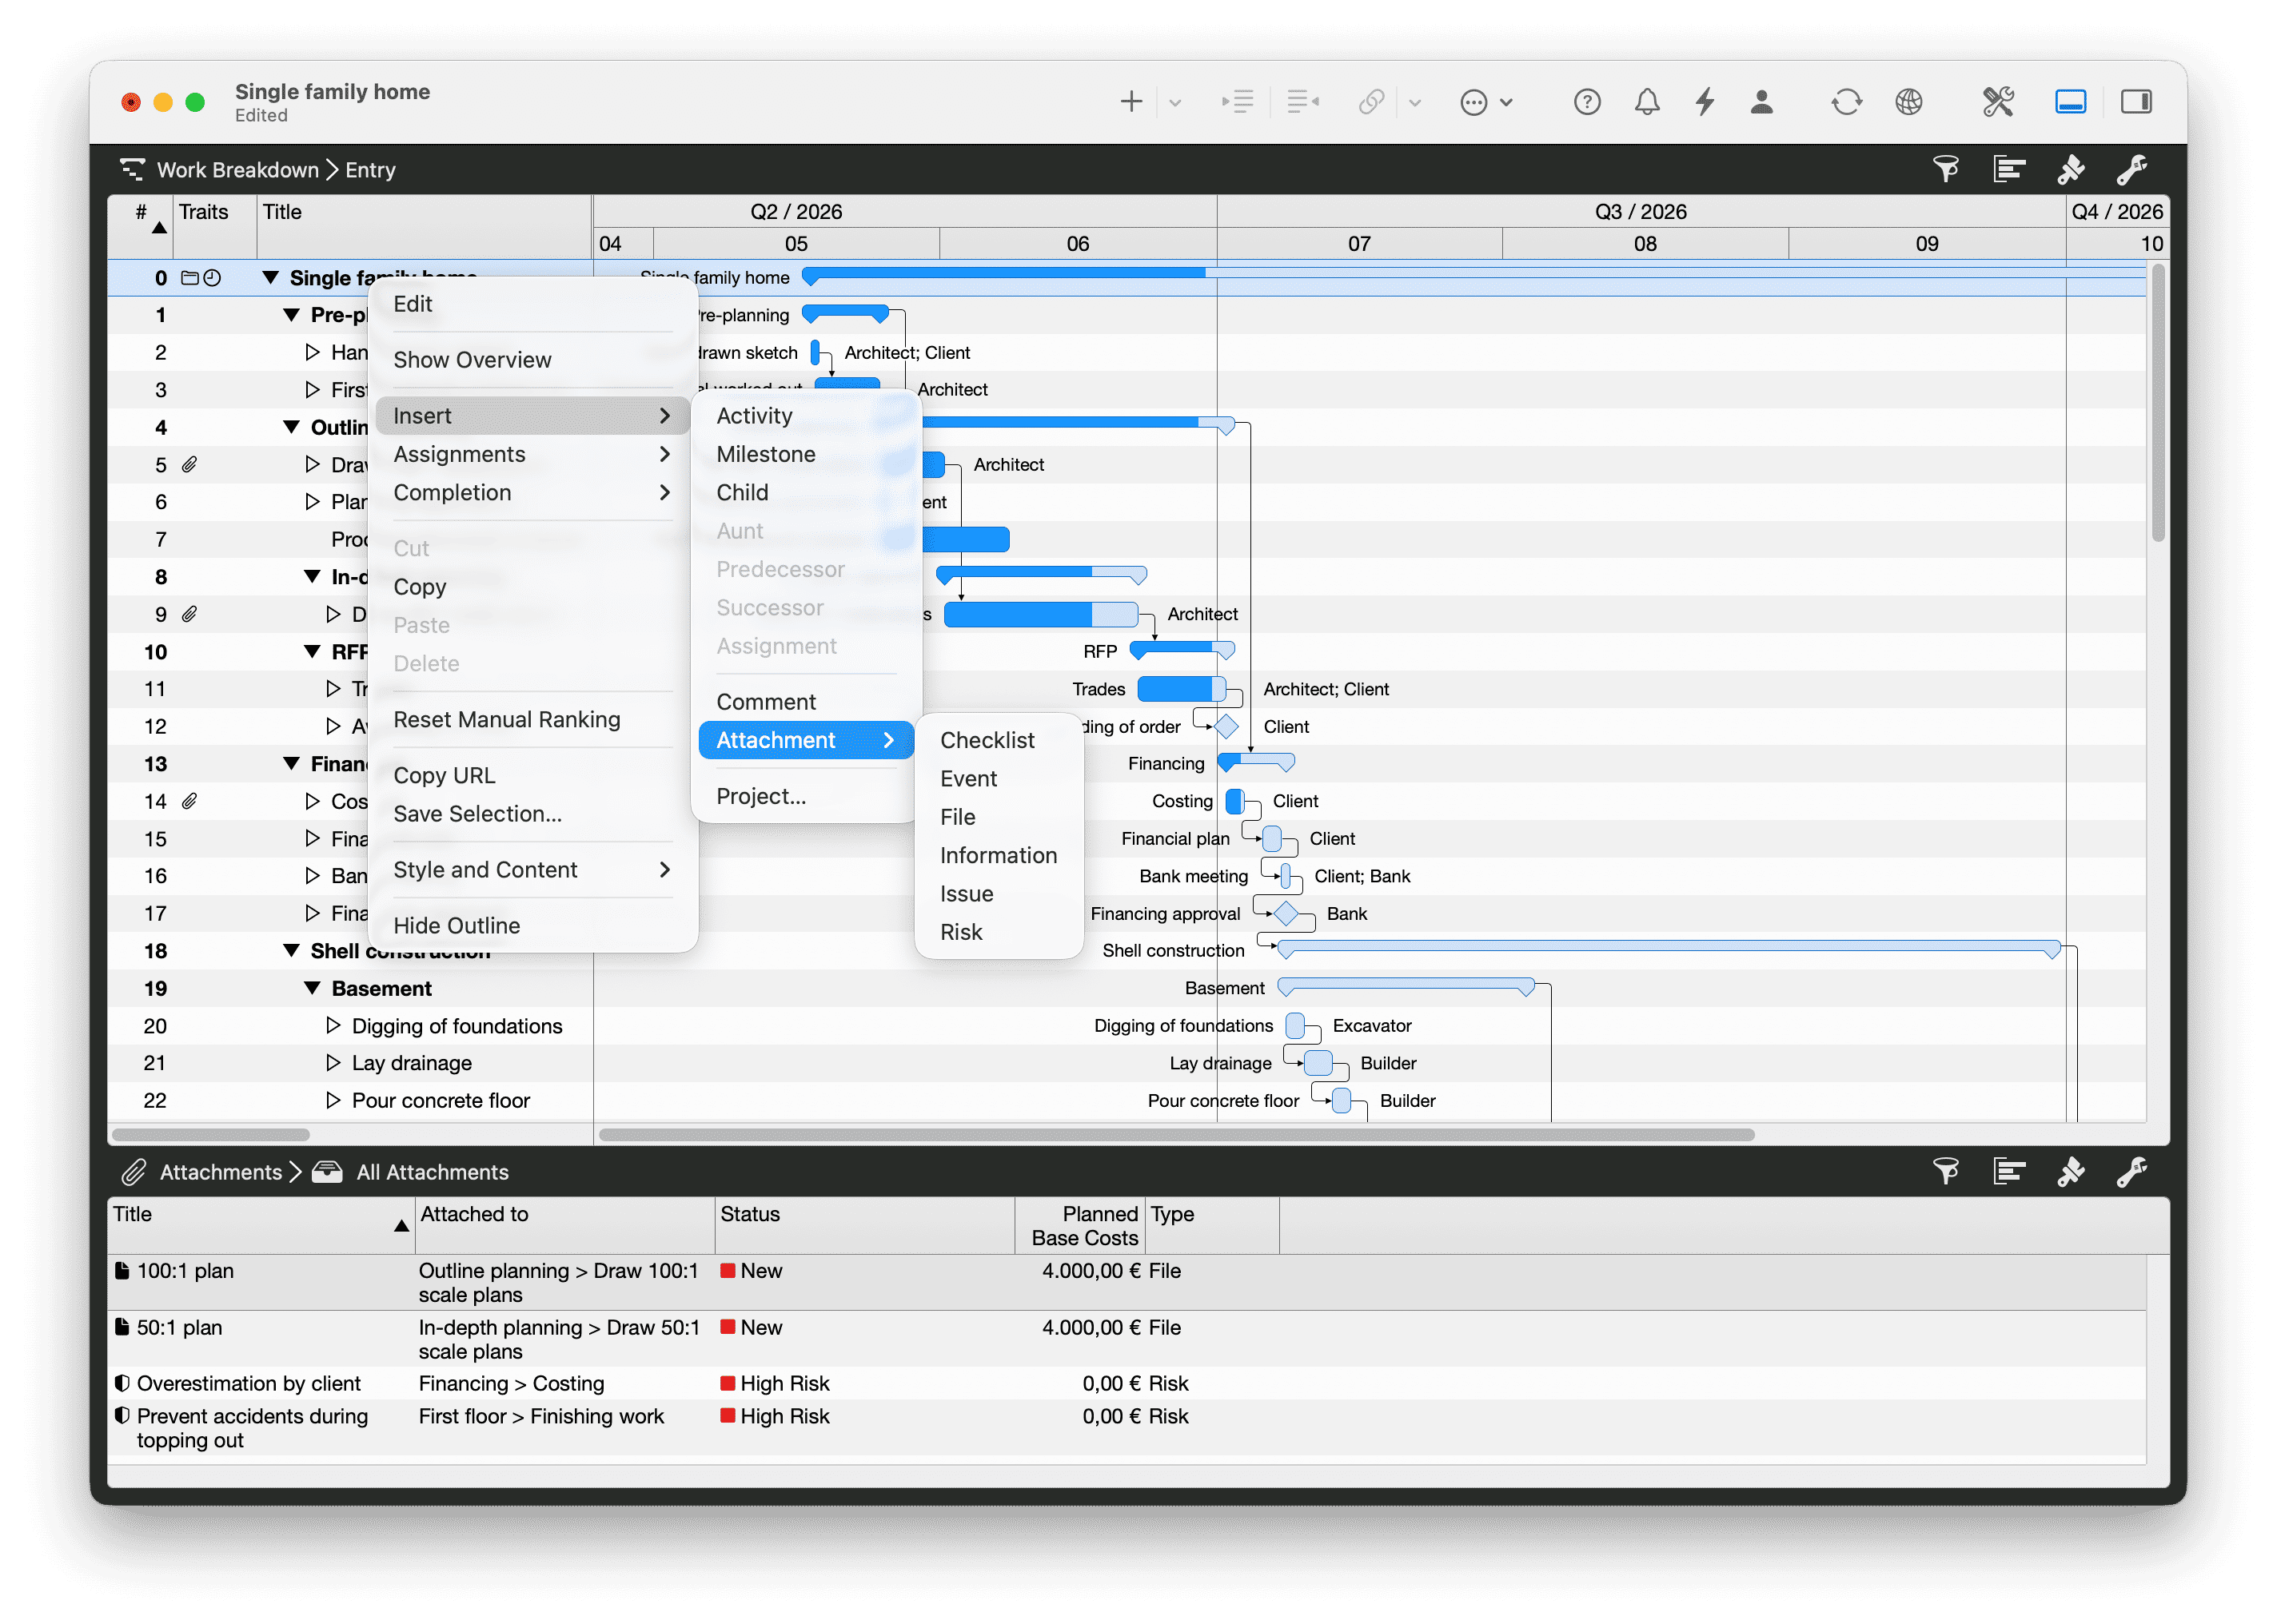This screenshot has height=1624, width=2277.
Task: Choose Copy URL in context menu
Action: 533,775
